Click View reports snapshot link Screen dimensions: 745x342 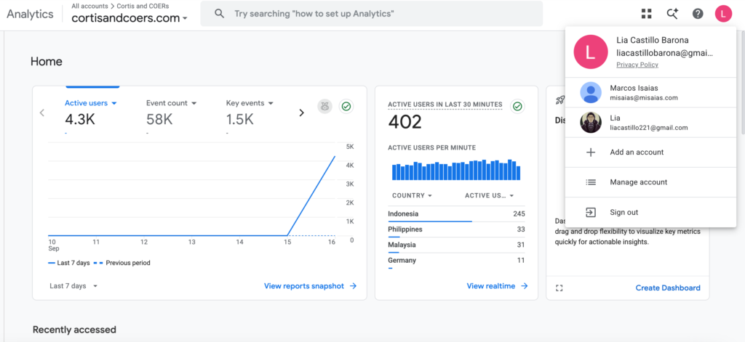coord(310,286)
